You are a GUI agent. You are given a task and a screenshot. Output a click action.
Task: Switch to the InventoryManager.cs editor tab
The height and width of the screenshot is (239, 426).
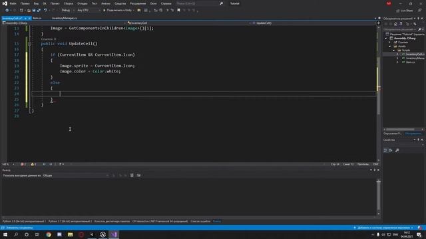click(x=65, y=18)
